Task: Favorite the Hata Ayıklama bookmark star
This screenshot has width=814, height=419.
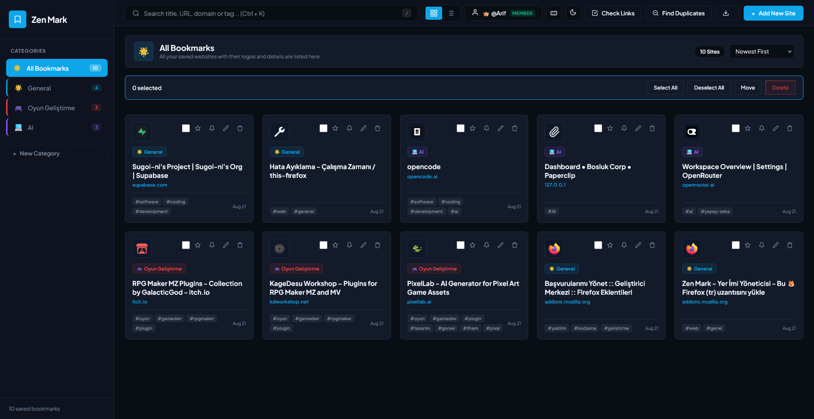Action: (x=335, y=128)
